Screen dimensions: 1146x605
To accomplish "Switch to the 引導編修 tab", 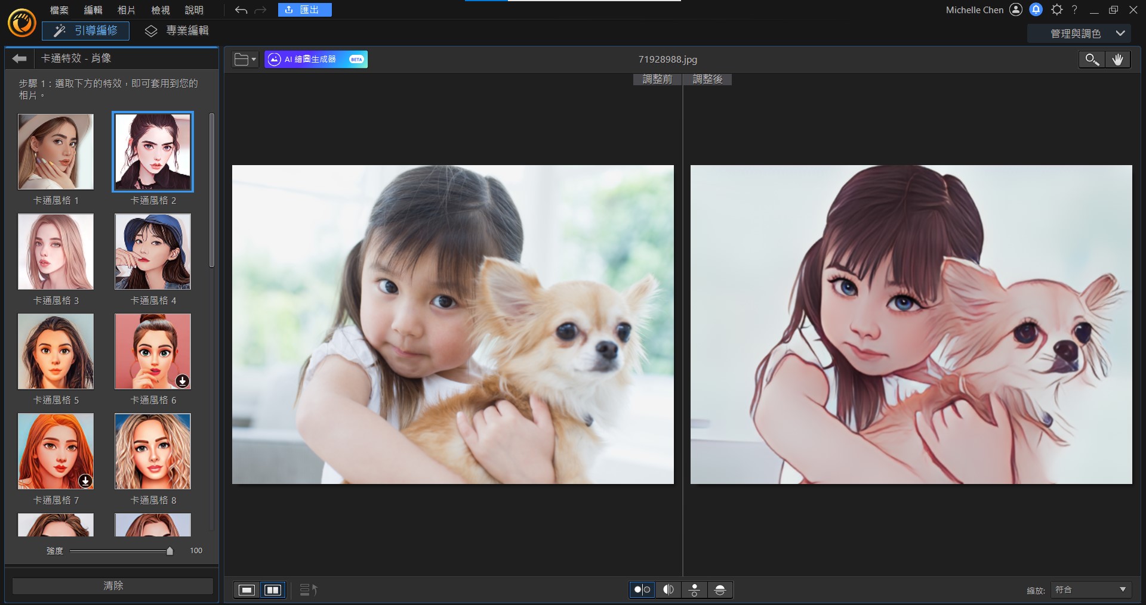I will pyautogui.click(x=85, y=31).
